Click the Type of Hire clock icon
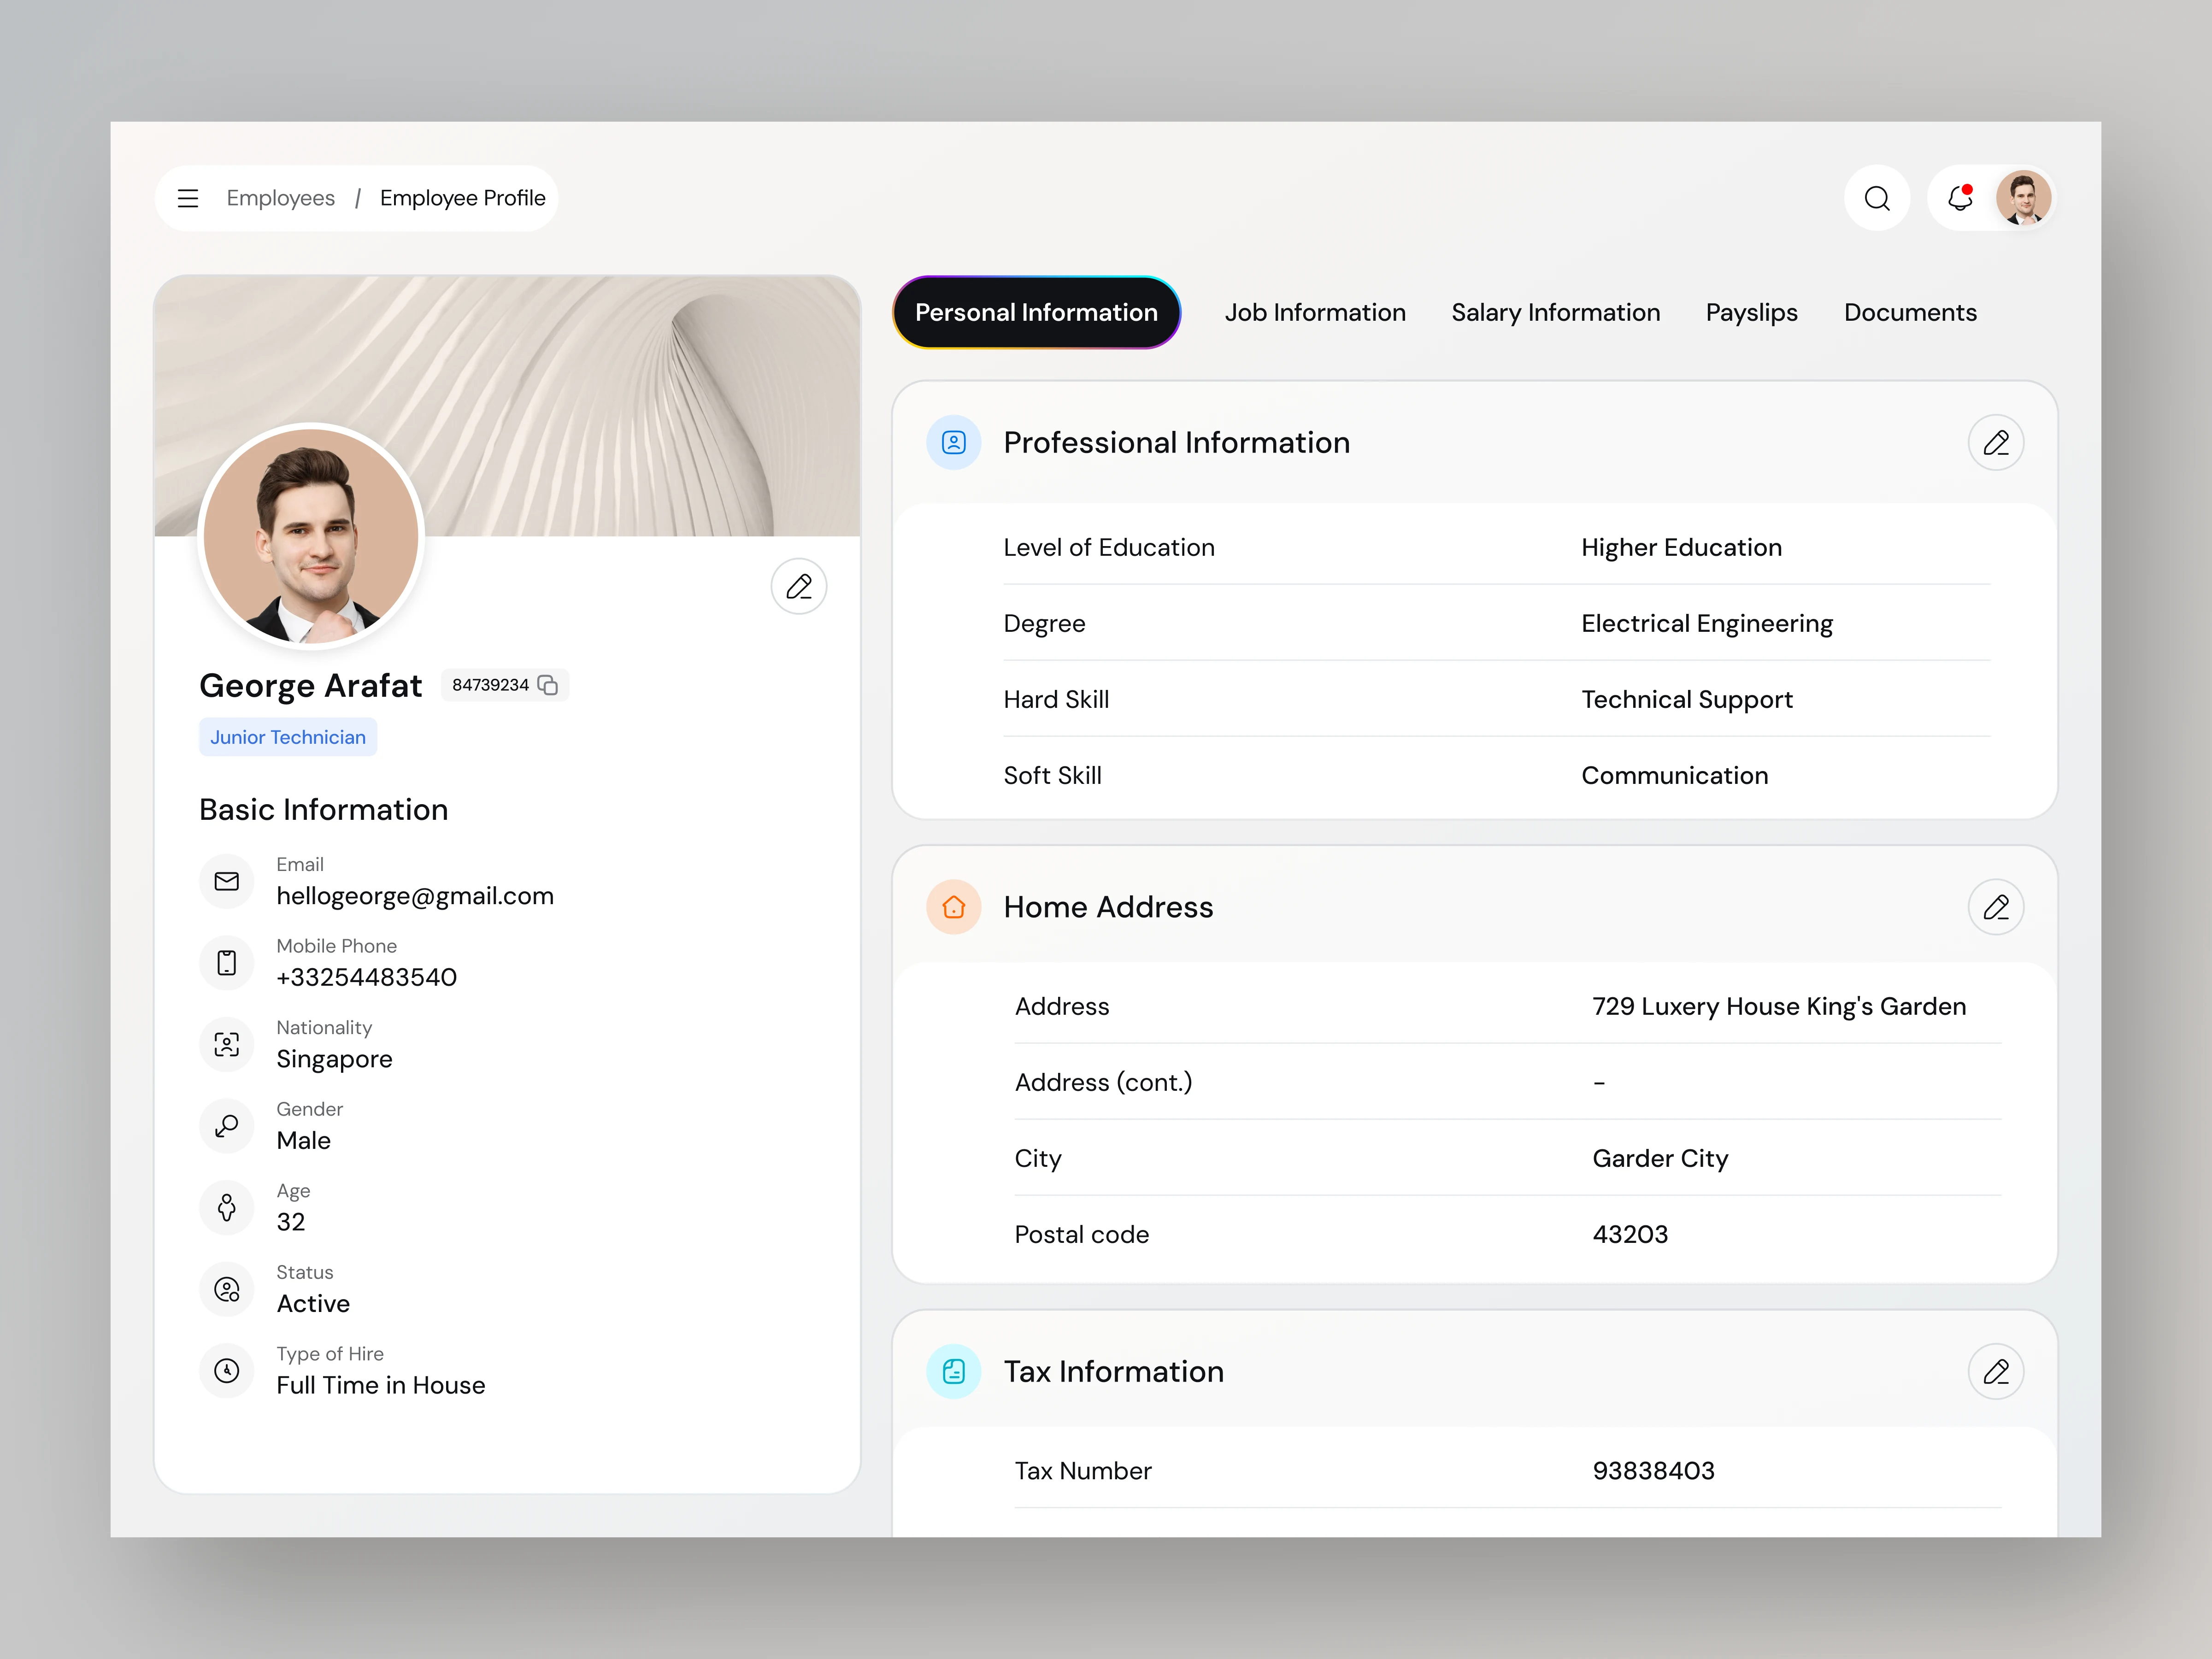Viewport: 2212px width, 1659px height. (x=227, y=1371)
